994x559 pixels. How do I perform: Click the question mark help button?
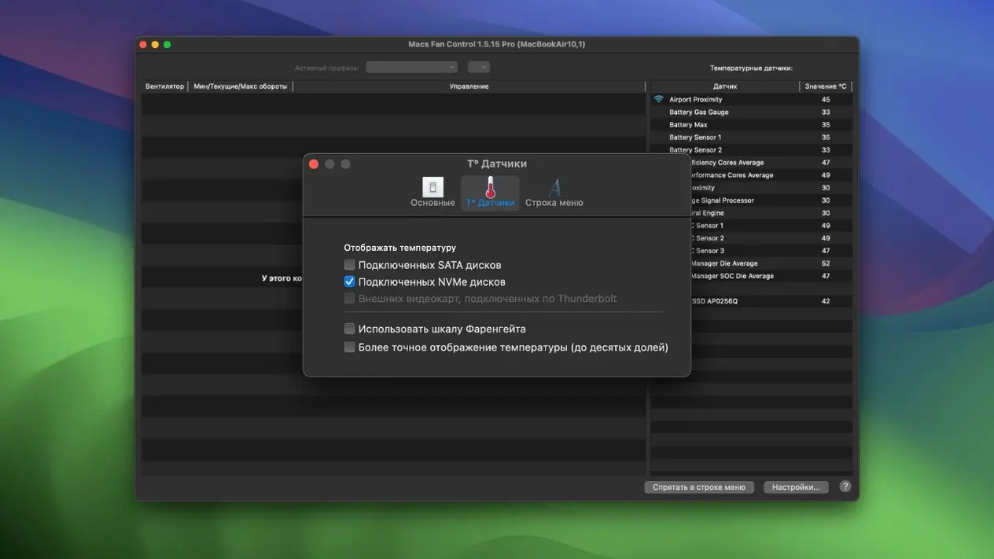click(845, 487)
